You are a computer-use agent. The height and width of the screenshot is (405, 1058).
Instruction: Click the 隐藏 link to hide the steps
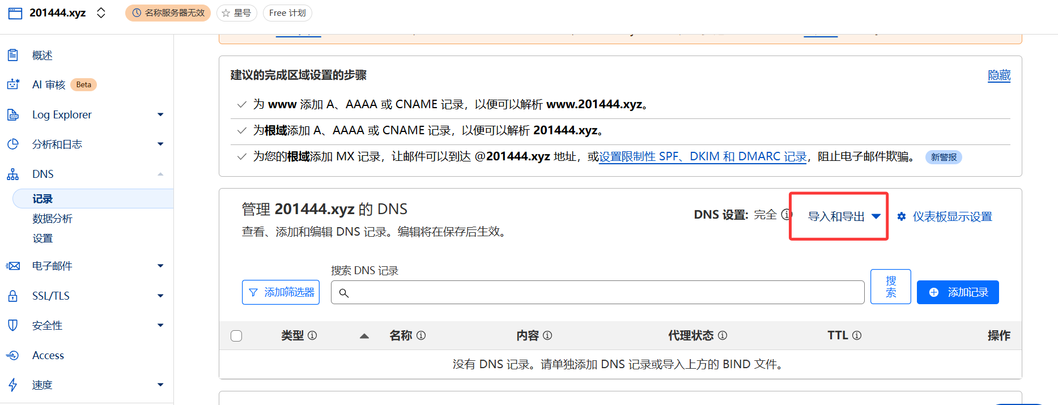(x=999, y=75)
